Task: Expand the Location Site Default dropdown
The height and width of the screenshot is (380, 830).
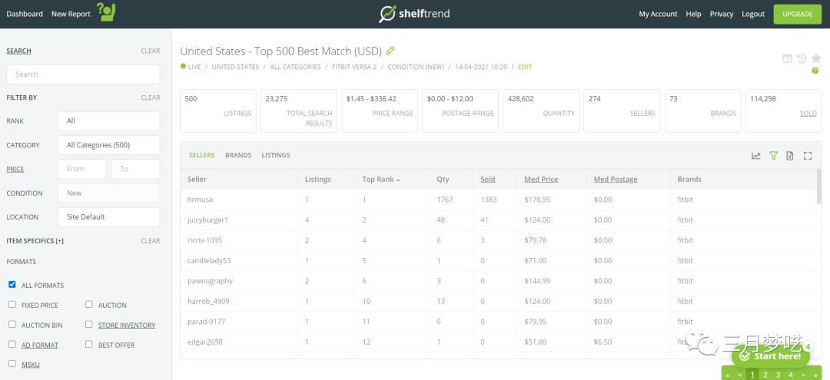Action: click(x=108, y=217)
